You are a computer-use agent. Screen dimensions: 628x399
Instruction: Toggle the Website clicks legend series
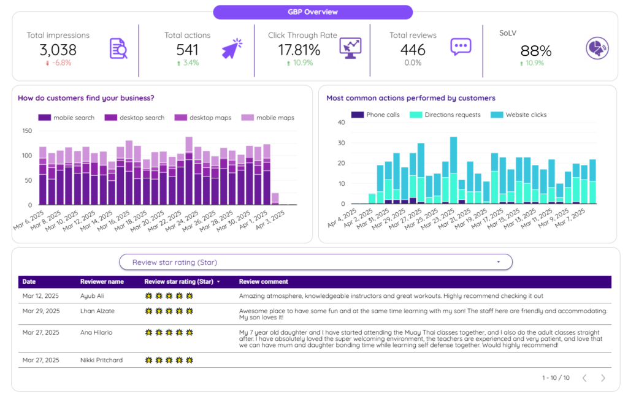519,115
